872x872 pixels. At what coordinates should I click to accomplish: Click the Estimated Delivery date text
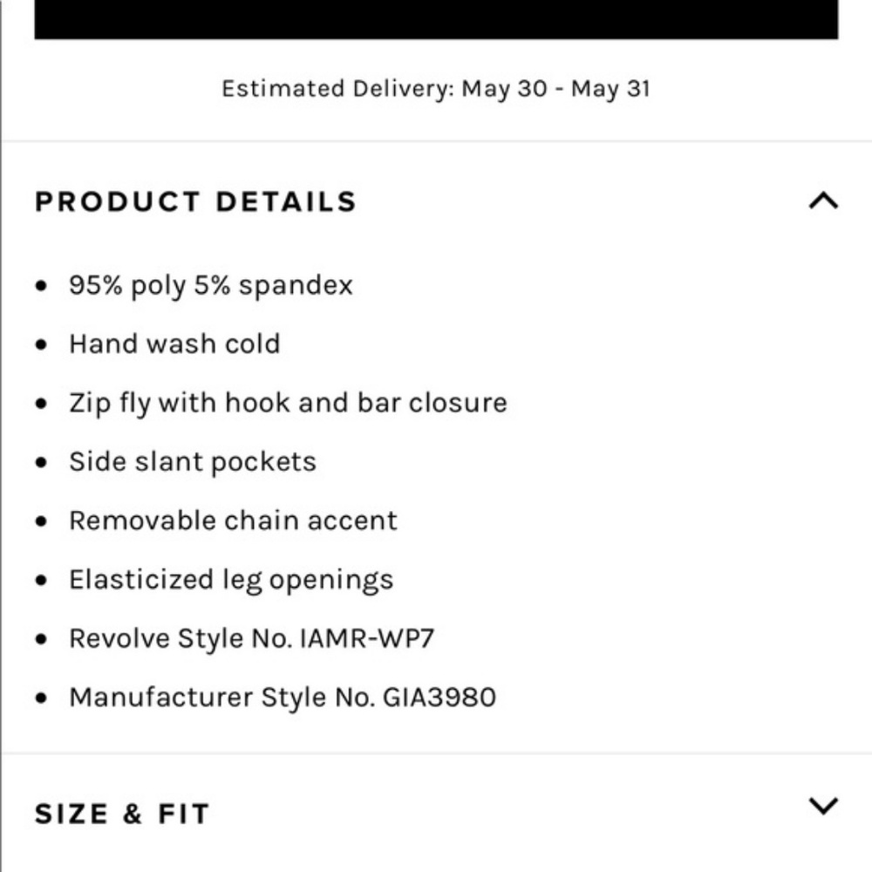point(435,89)
